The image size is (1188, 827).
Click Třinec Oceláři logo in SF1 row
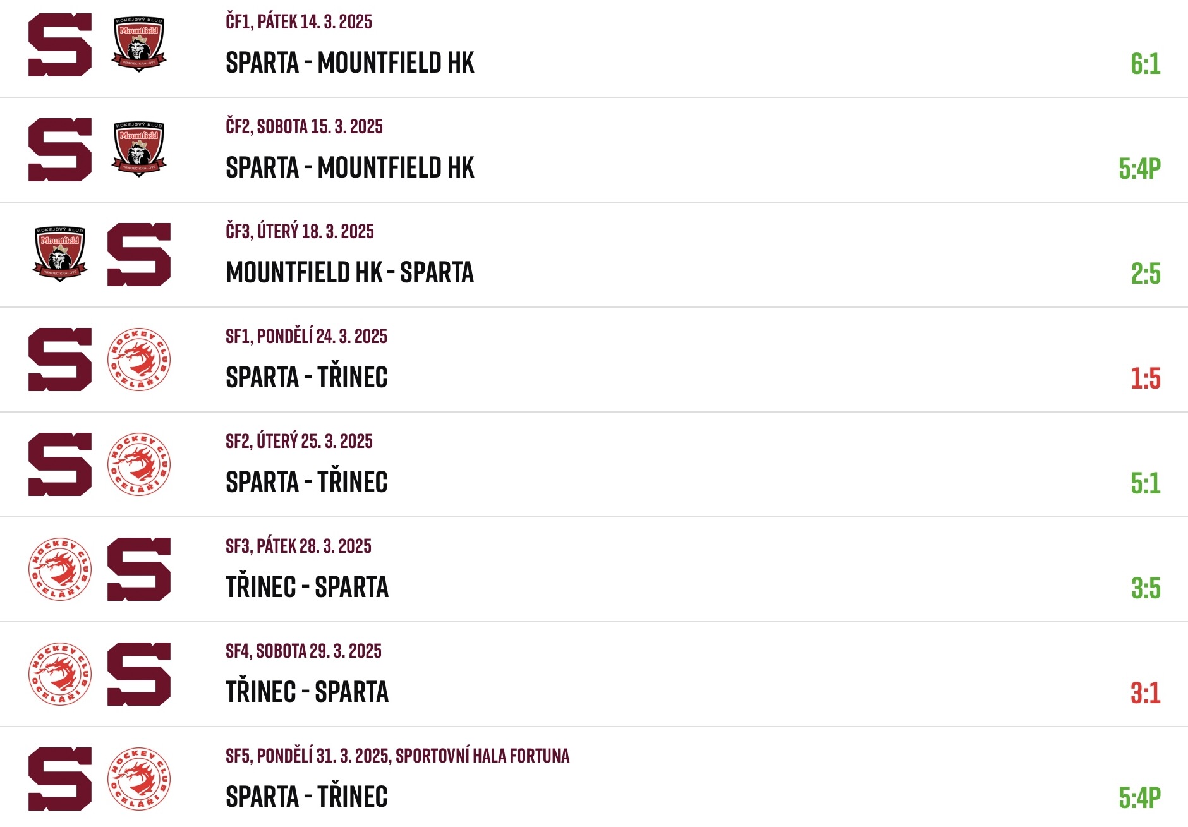click(139, 359)
